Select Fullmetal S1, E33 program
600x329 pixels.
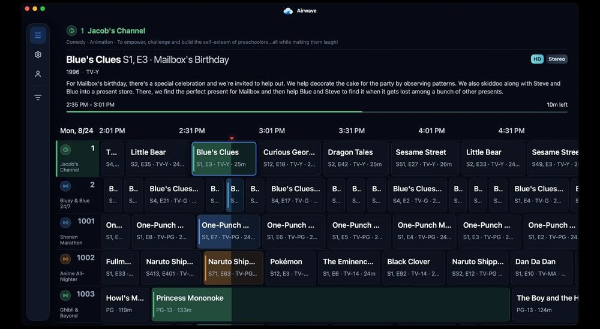tap(120, 268)
